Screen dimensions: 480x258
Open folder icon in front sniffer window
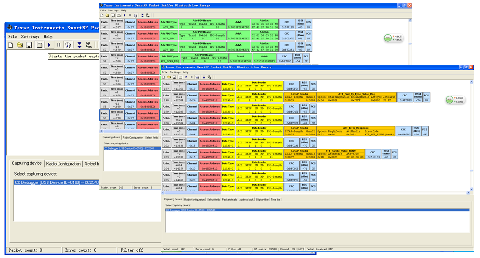(x=169, y=77)
